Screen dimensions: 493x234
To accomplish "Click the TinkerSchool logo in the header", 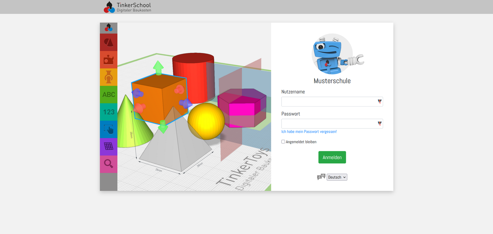I will click(127, 7).
